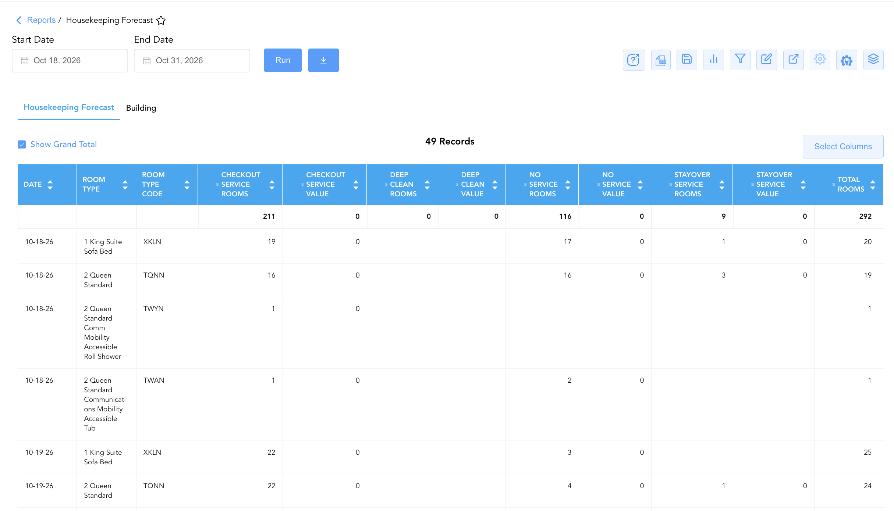The image size is (894, 511).
Task: Click the Start Date field Oct 18, 2026
Action: [x=70, y=61]
